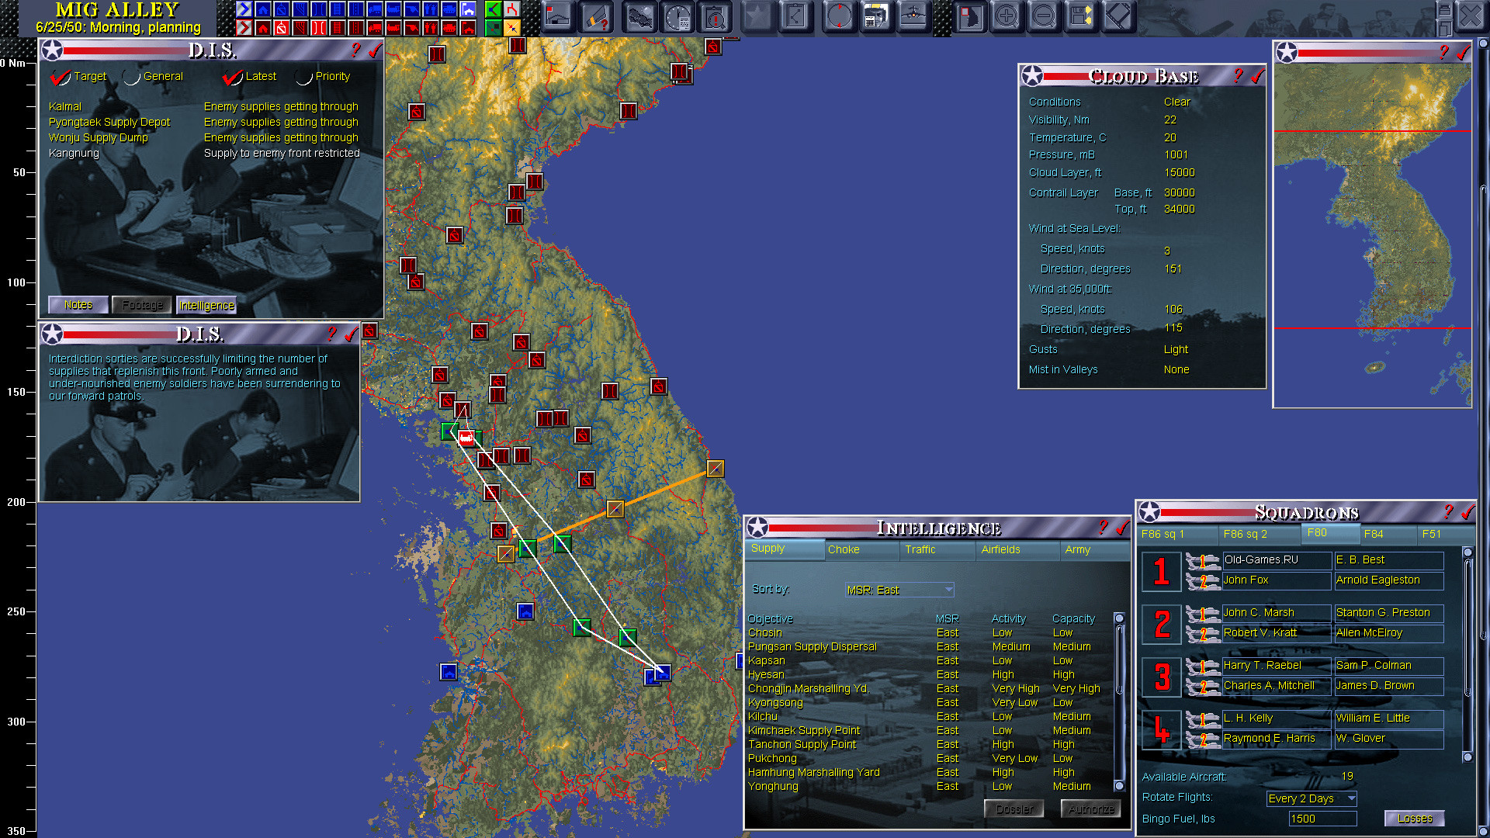Open the weather clouds toolbar icon
This screenshot has height=838, width=1490.
(x=640, y=16)
